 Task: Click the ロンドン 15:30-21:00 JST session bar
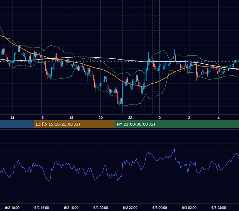point(74,124)
